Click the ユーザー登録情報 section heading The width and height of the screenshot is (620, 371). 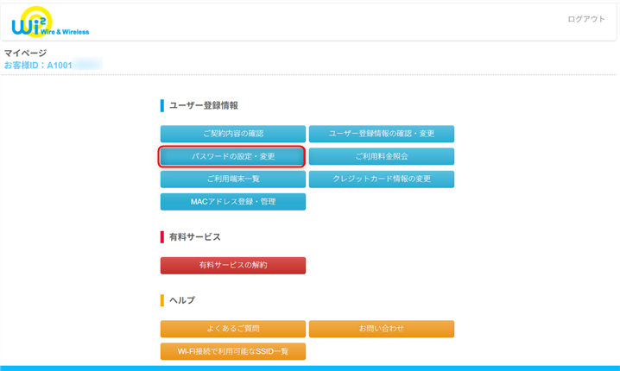(203, 105)
